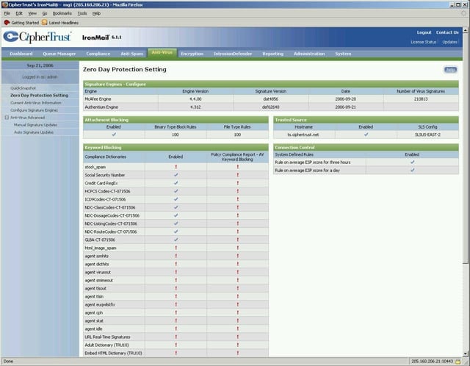Open the Go menu
This screenshot has width=470, height=366.
[45, 13]
